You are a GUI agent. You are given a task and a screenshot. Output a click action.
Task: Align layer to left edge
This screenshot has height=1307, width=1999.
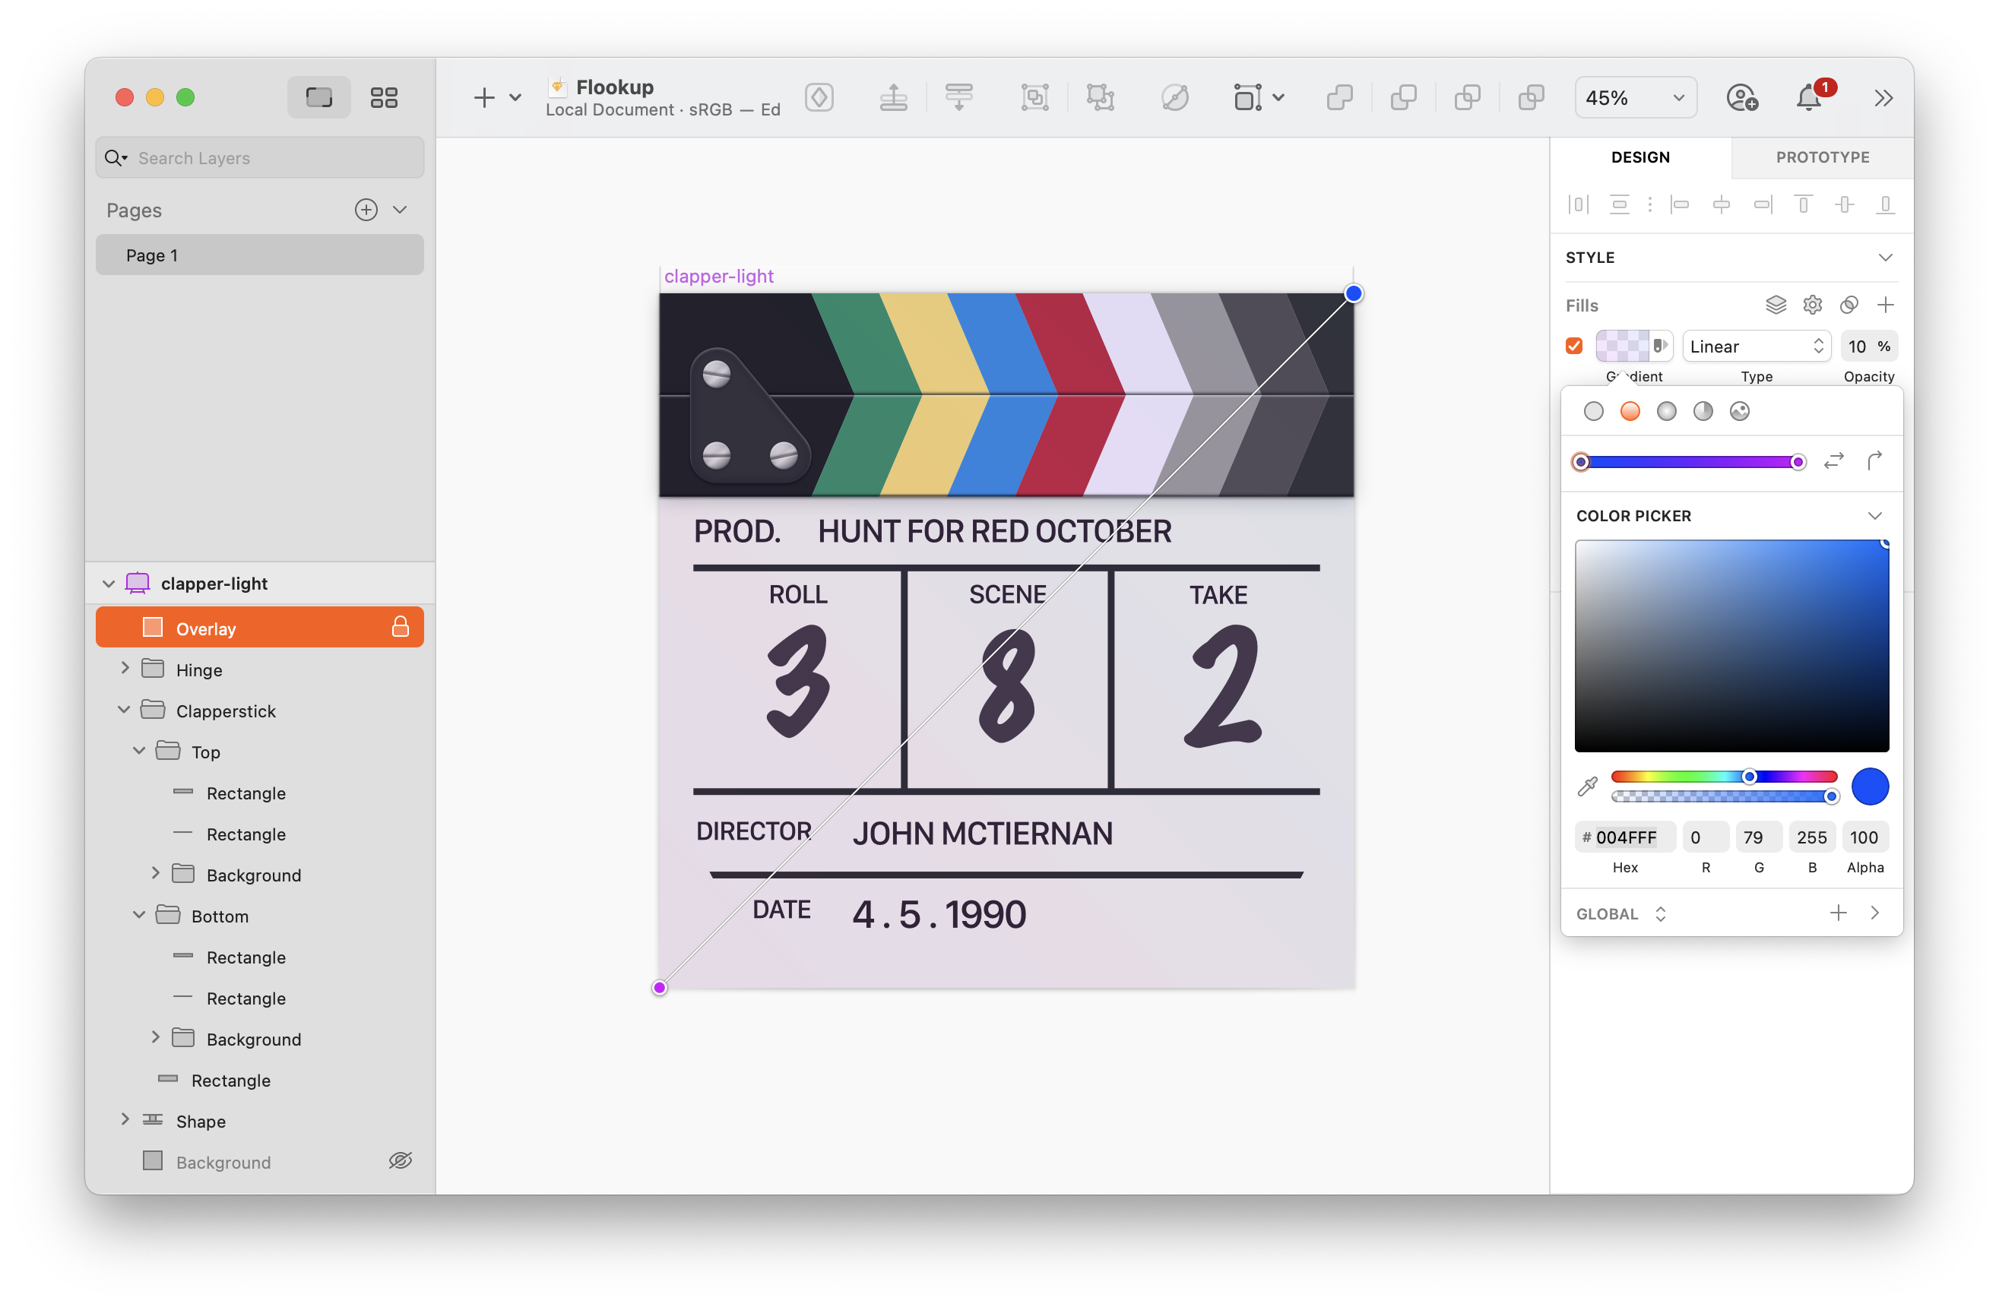[1680, 204]
